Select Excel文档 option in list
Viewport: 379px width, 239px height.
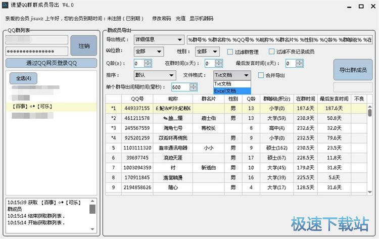pos(232,91)
